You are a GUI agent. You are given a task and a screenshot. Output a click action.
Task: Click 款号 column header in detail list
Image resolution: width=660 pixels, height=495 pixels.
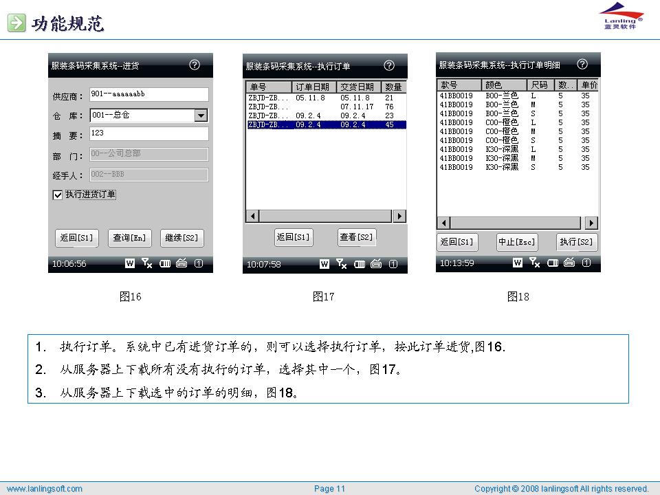tap(459, 85)
